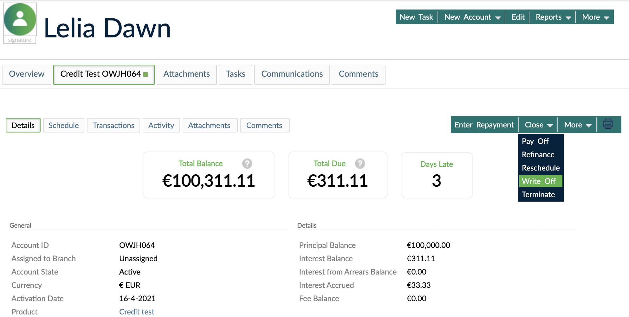
Task: Open the Credit test product link
Action: click(136, 311)
